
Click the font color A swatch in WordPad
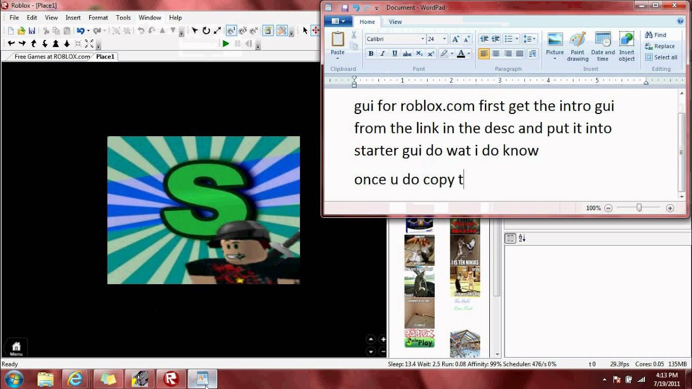coord(461,53)
